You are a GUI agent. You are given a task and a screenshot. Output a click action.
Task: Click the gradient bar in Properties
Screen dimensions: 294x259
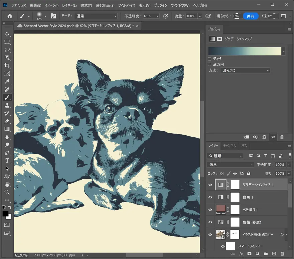(245, 51)
